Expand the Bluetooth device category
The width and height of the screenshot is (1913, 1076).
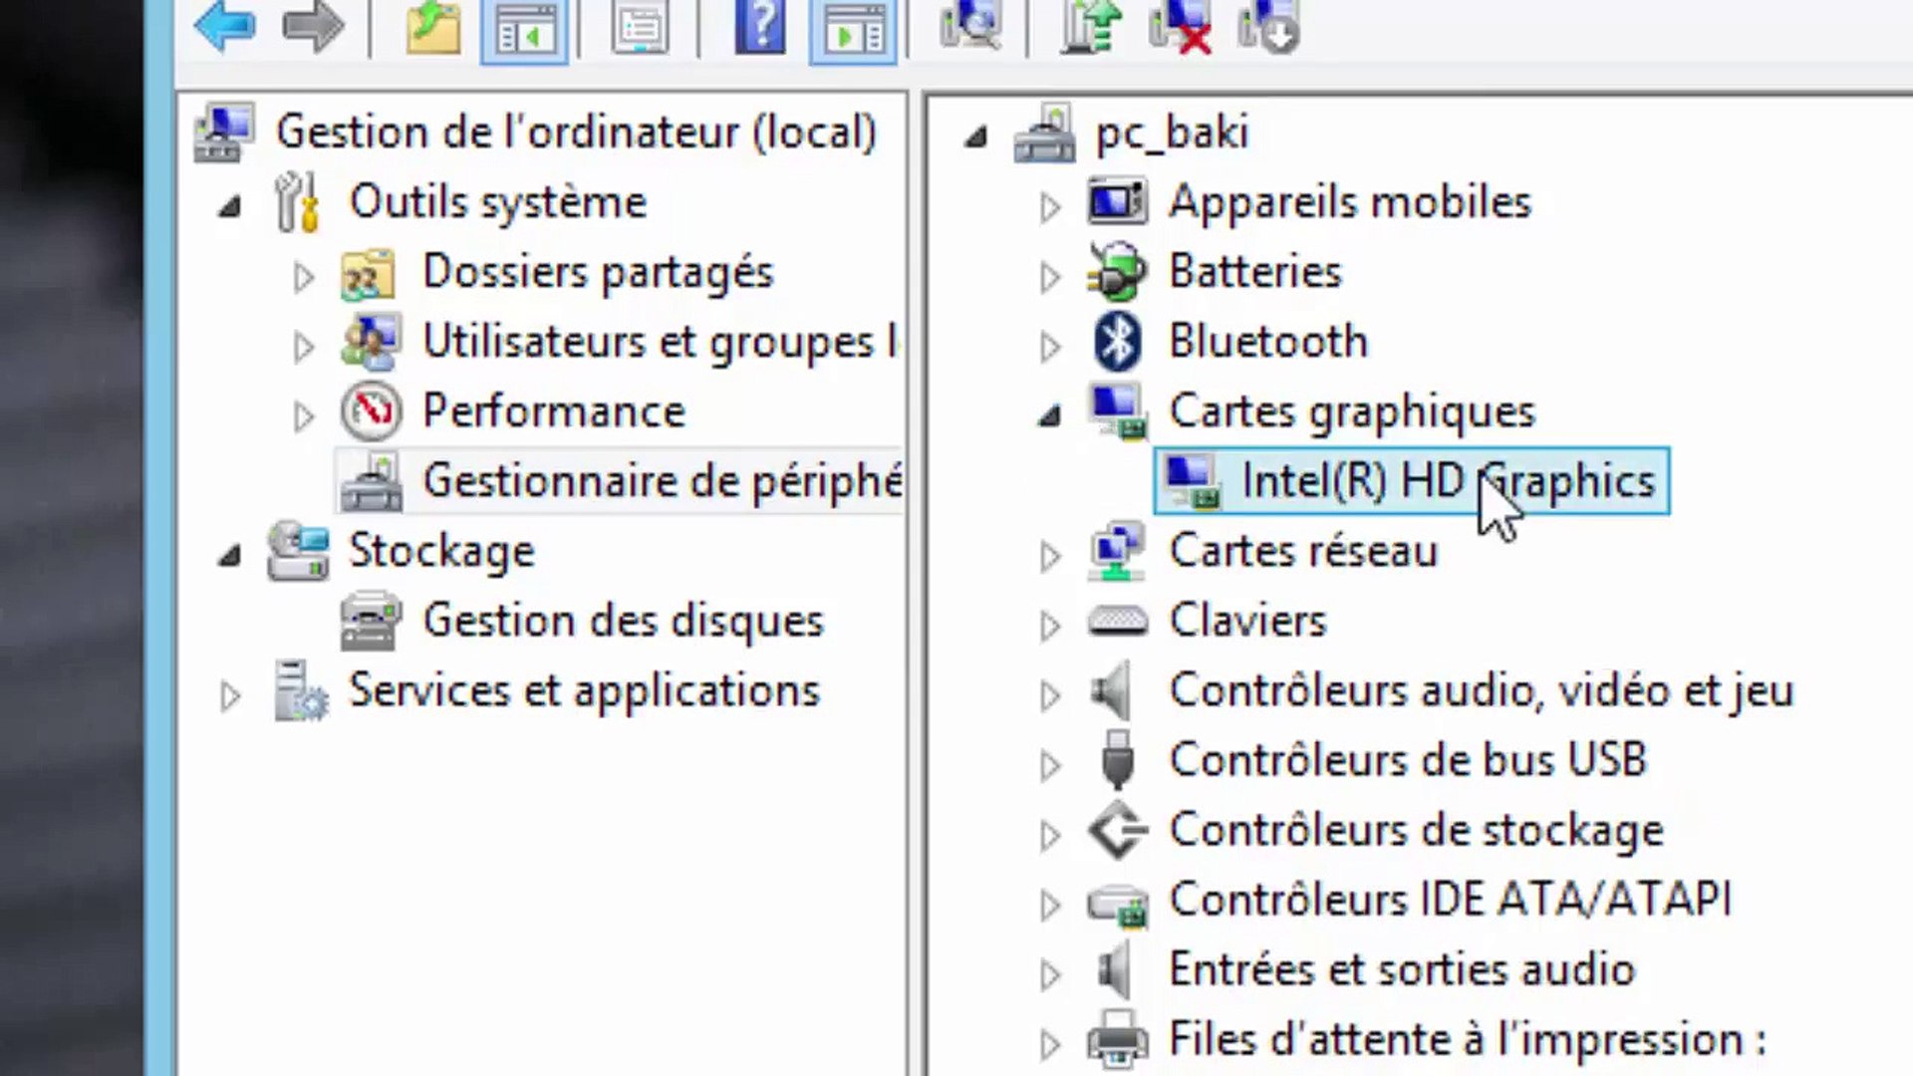[1049, 346]
